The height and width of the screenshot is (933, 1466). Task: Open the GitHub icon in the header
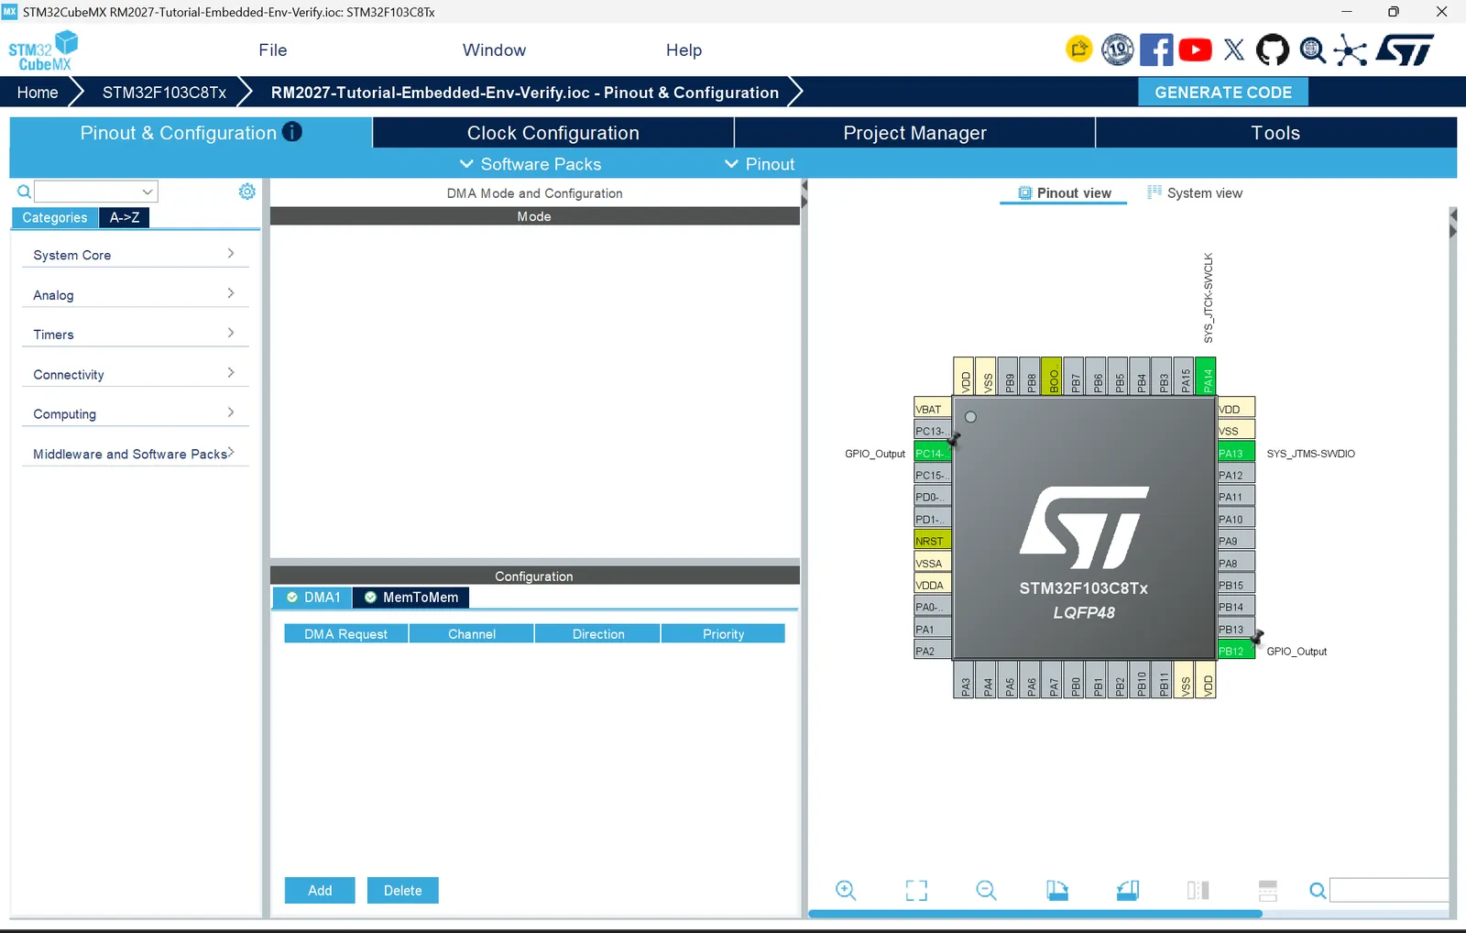coord(1273,49)
